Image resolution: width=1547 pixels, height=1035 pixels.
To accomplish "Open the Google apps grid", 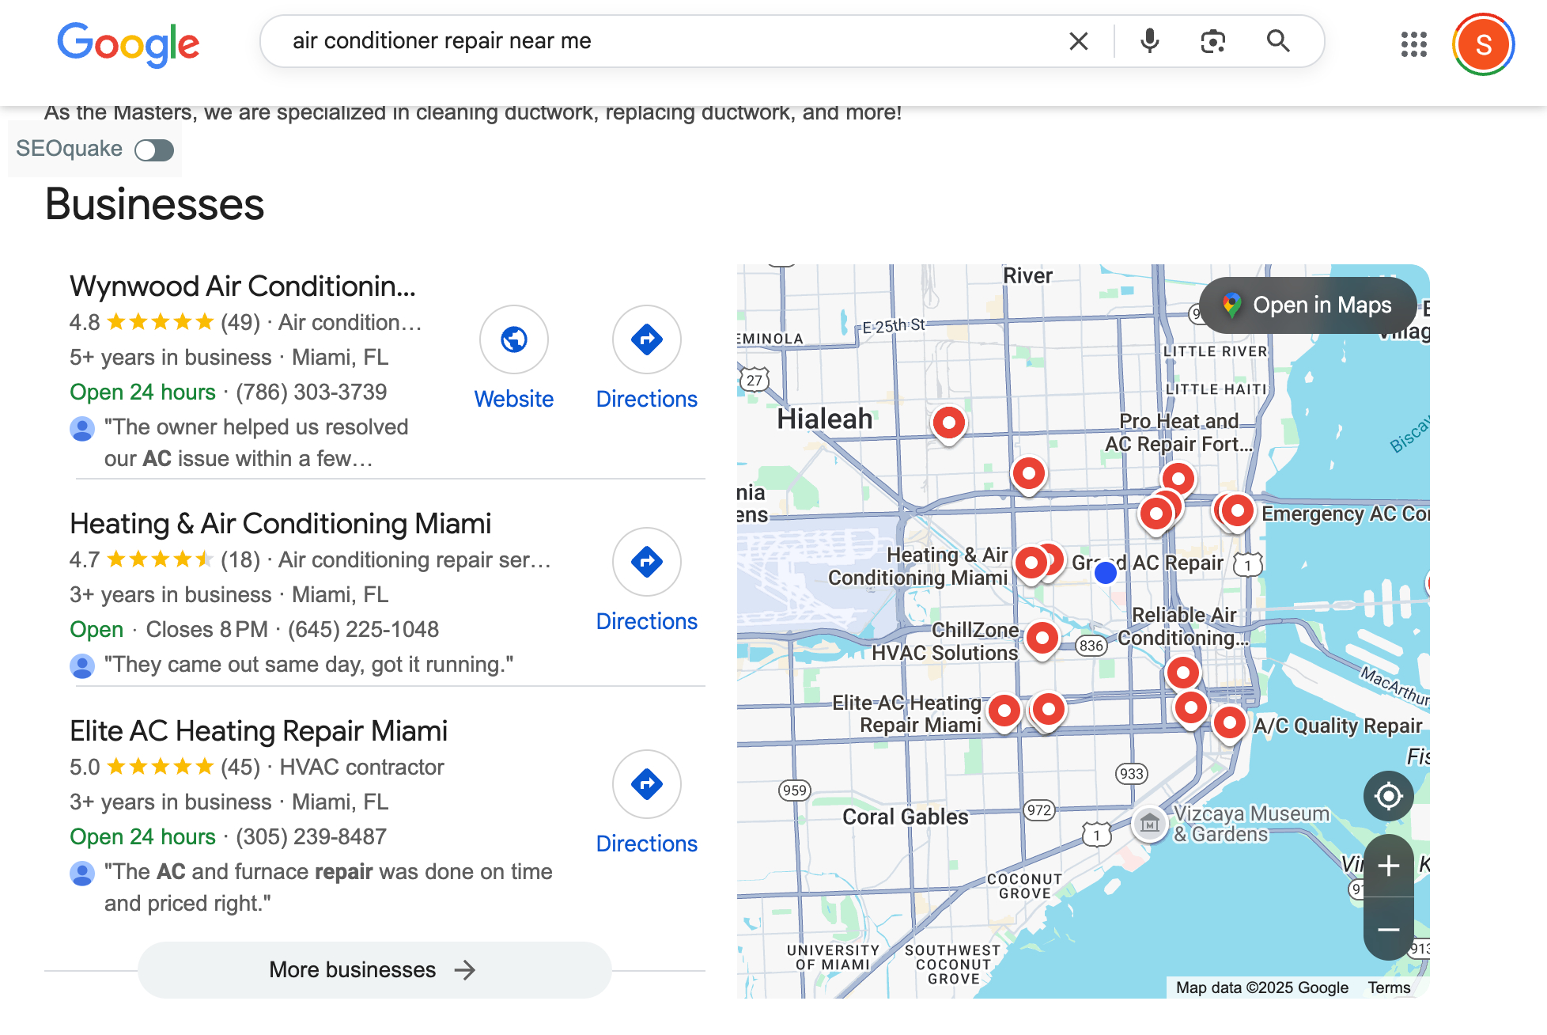I will coord(1413,44).
